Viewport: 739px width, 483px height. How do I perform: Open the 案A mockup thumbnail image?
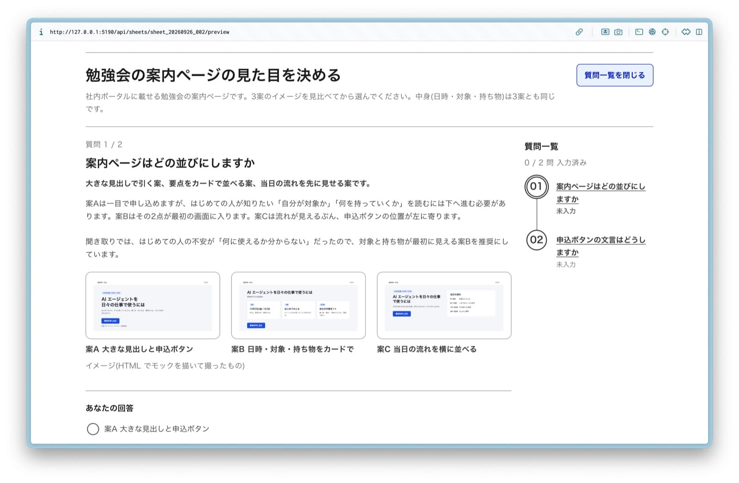[x=153, y=306]
